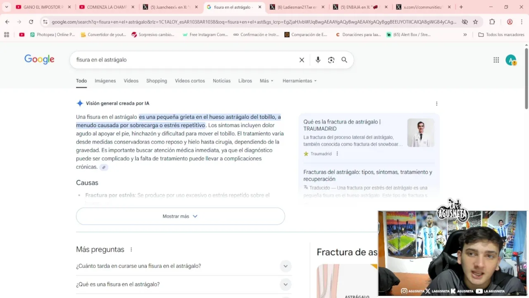
Task: Open the Convertidor de yout... bookmark
Action: tap(103, 35)
